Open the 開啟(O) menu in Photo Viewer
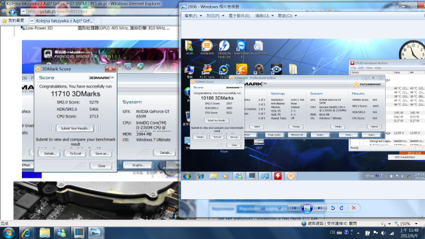Viewport: 425px width, 239px height. coord(287,16)
